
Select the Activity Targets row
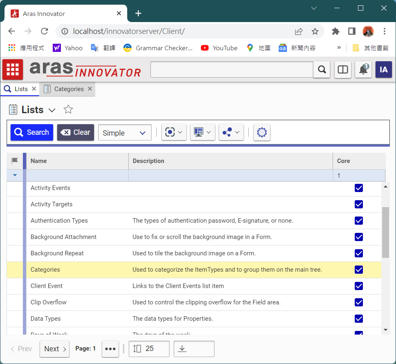194,204
